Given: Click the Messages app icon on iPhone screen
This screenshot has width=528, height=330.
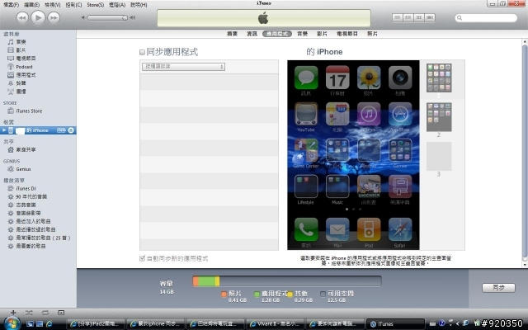Looking at the screenshot, I should point(306,78).
